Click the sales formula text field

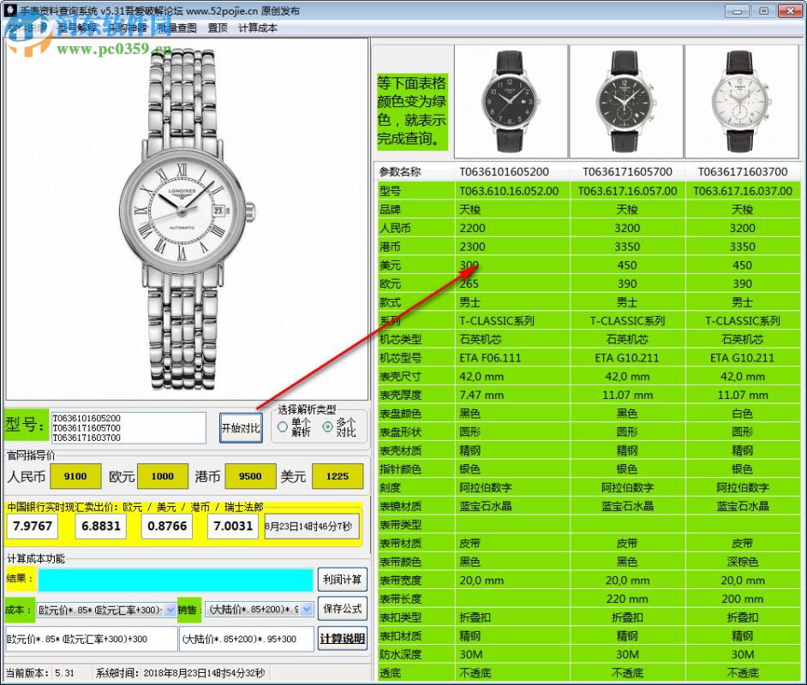click(247, 639)
